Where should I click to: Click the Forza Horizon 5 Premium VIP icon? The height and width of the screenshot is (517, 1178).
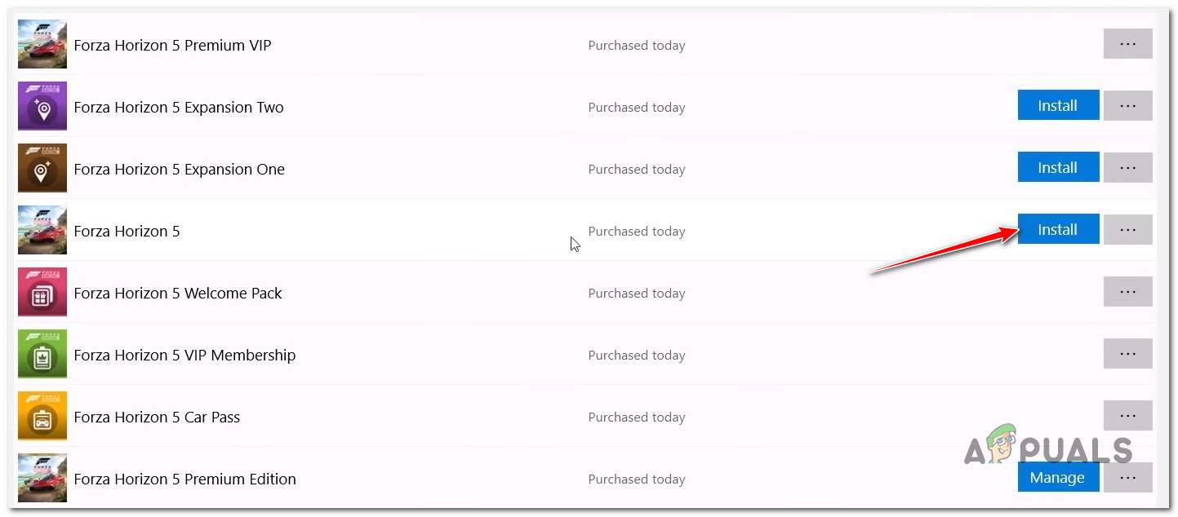42,44
